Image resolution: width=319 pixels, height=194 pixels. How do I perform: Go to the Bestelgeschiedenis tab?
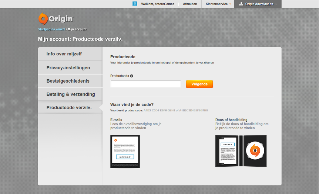(70, 81)
